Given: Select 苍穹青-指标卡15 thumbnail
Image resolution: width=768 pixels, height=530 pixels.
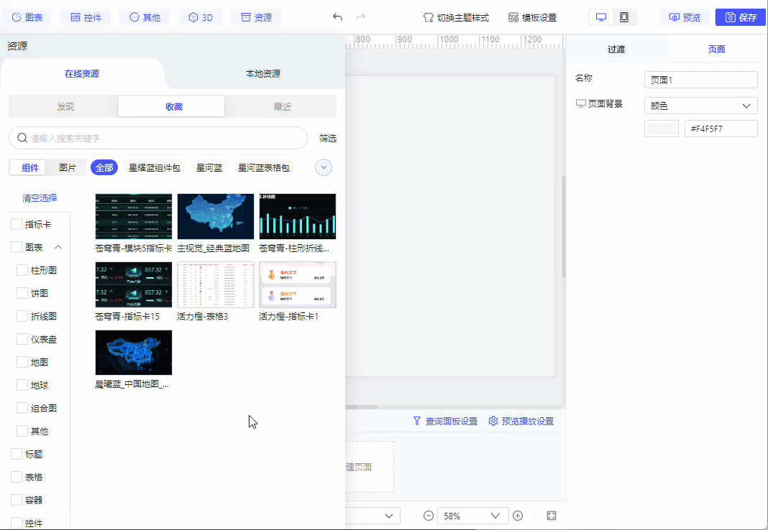Looking at the screenshot, I should tap(134, 284).
